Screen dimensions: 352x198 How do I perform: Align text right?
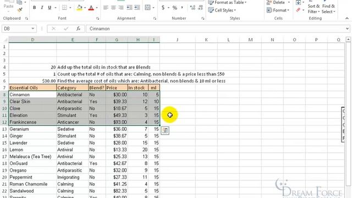coord(121,8)
